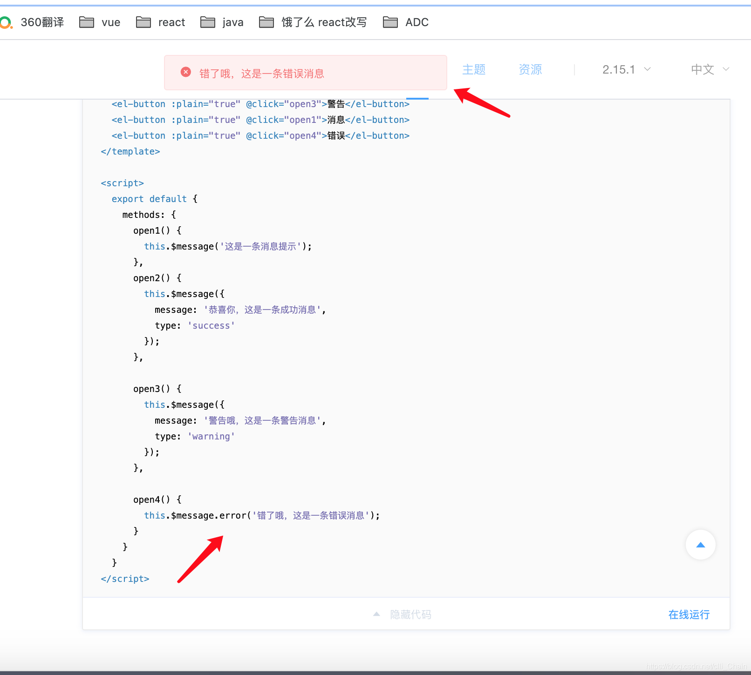Open the react bookmarks folder
751x675 pixels.
160,22
